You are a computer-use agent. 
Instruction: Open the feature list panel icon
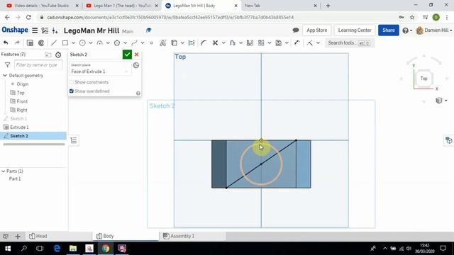pos(74,140)
